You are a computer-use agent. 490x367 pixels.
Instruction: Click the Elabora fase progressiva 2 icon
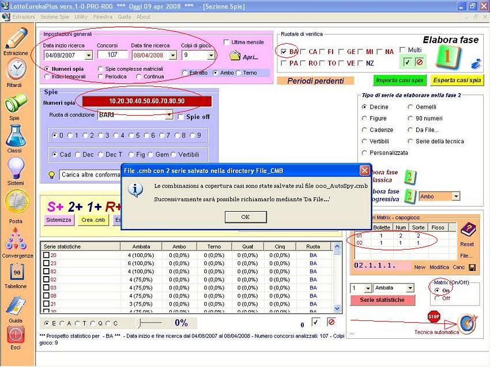pos(409,196)
